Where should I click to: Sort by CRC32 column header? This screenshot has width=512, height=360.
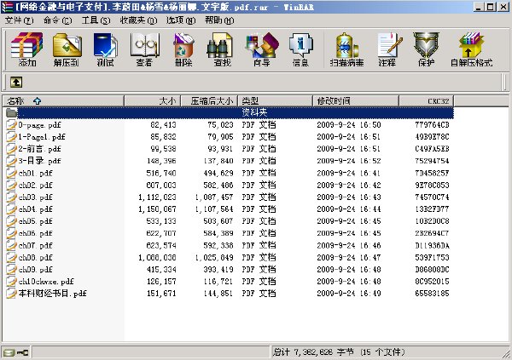(x=427, y=101)
